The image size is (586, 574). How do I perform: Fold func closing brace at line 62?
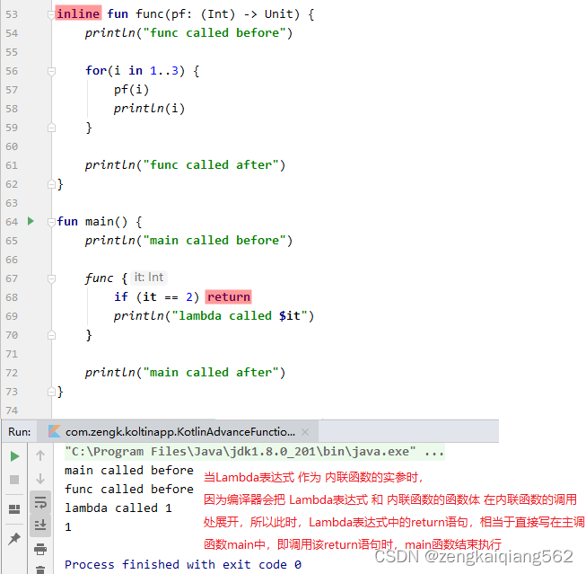[51, 184]
